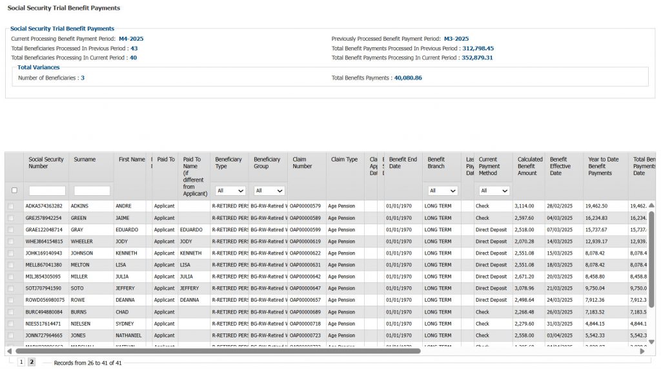The image size is (661, 369).
Task: Toggle the select-all checkbox in header
Action: pyautogui.click(x=14, y=191)
